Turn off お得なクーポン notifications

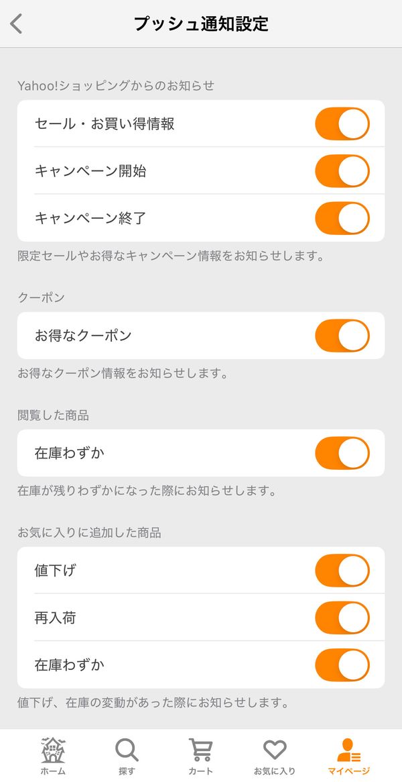coord(342,336)
